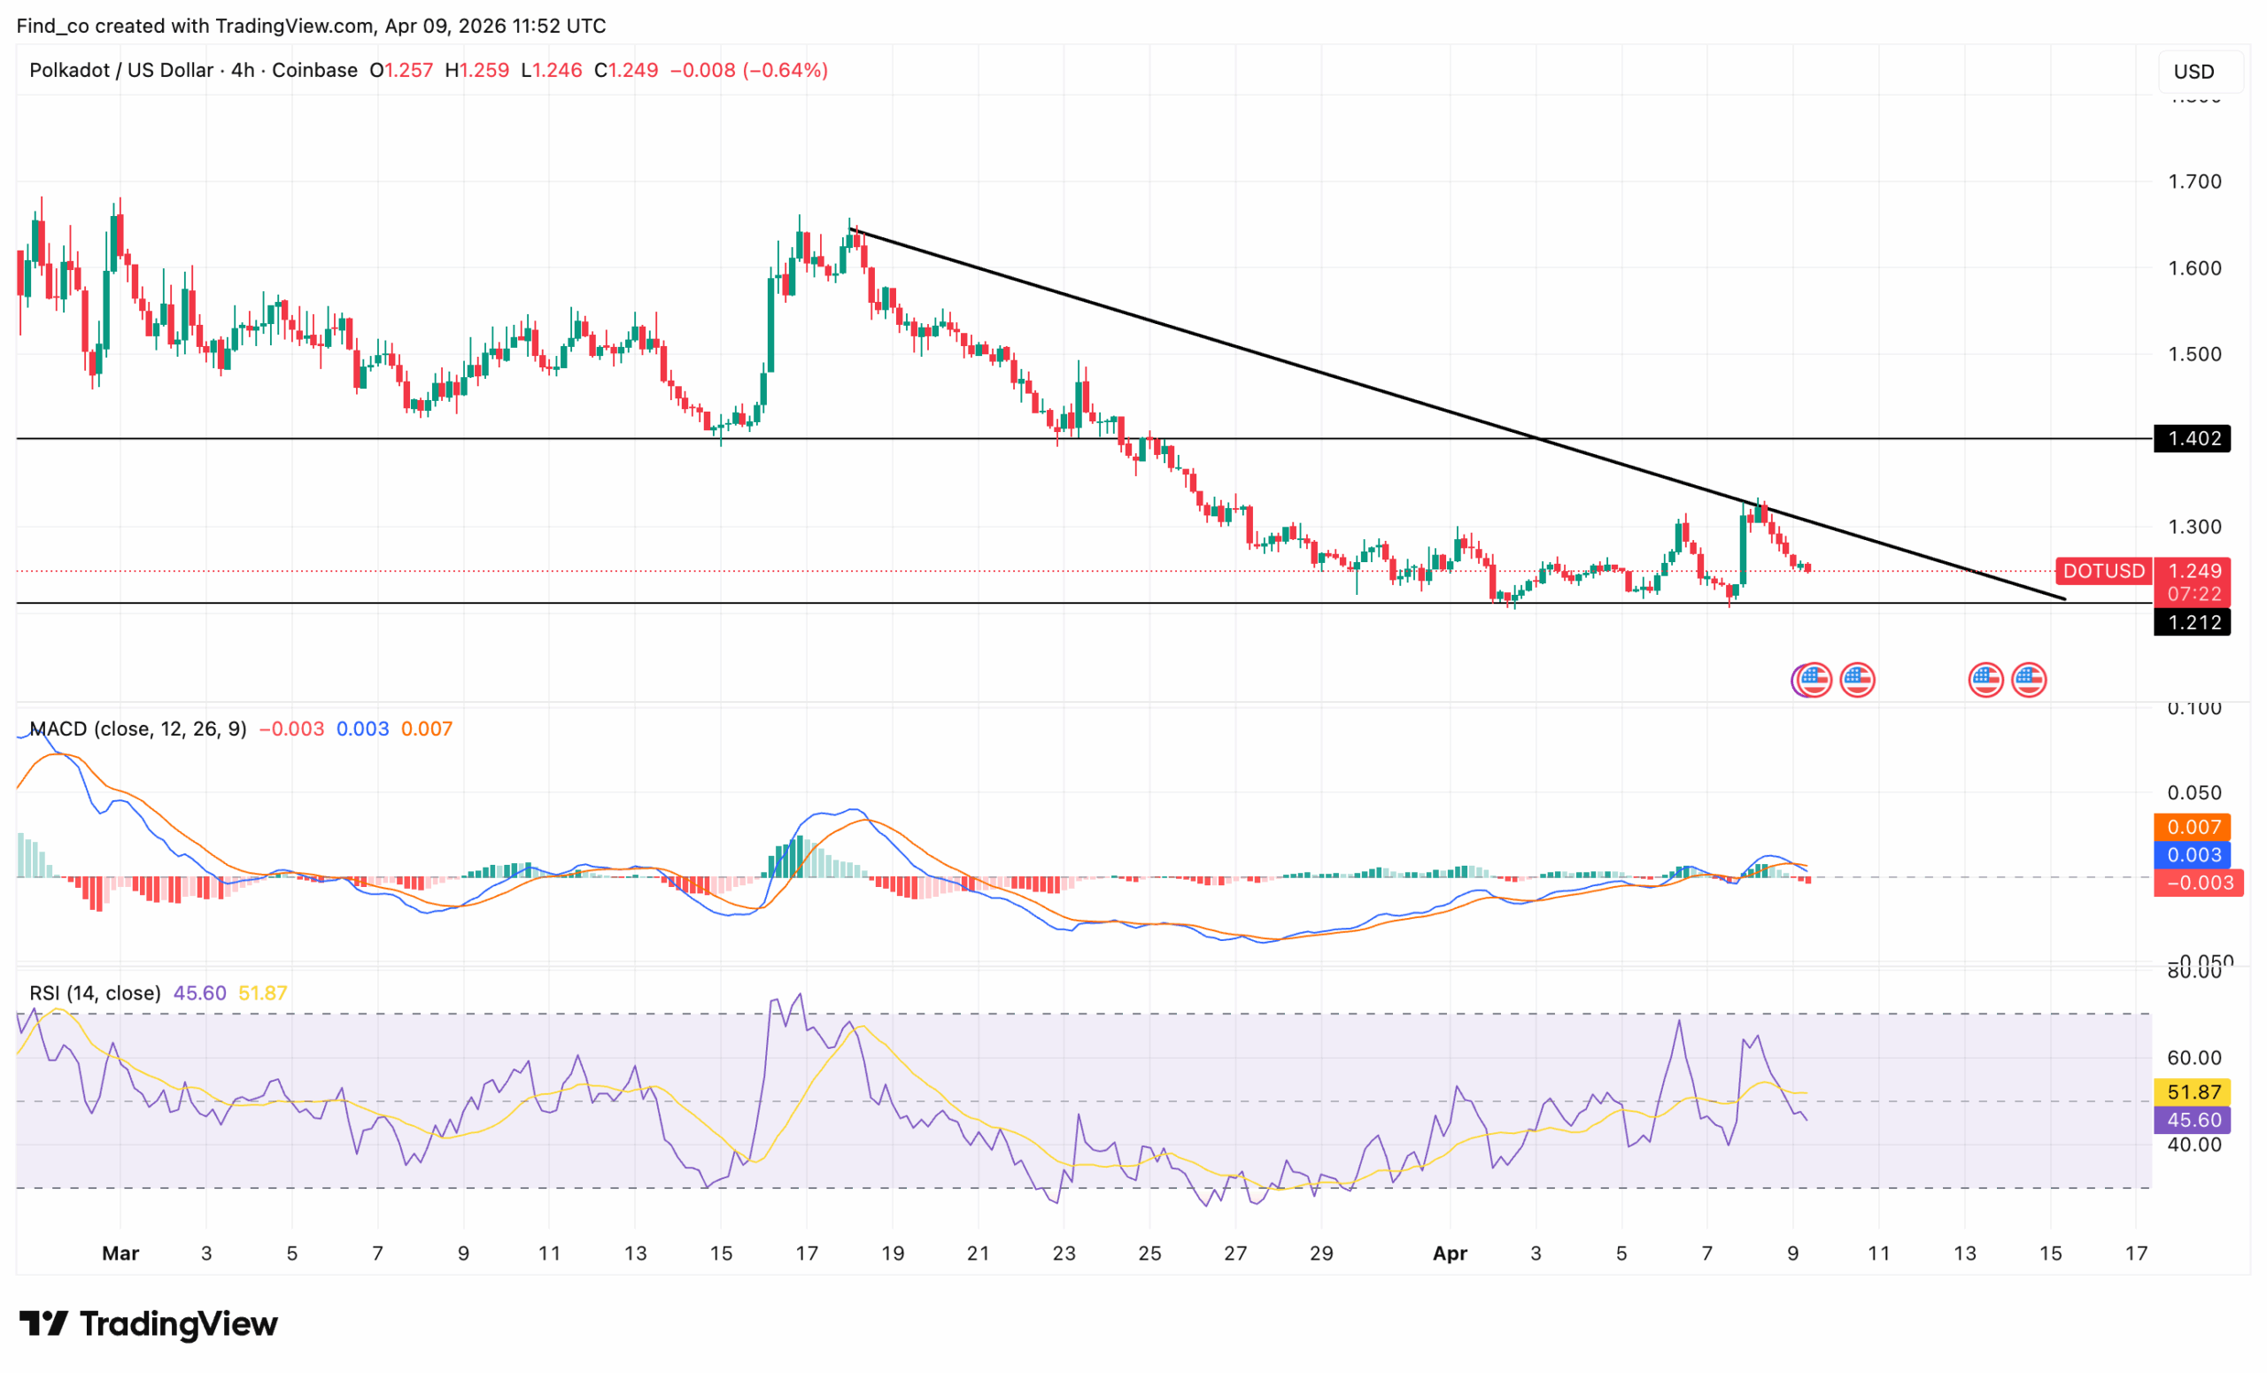Click the Apr label on the time axis

(1450, 1253)
